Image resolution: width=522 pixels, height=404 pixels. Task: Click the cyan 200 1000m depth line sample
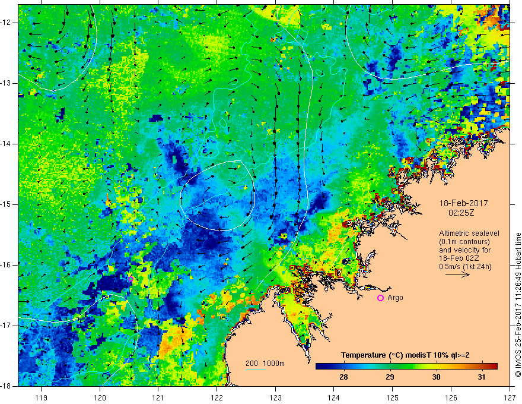point(256,370)
